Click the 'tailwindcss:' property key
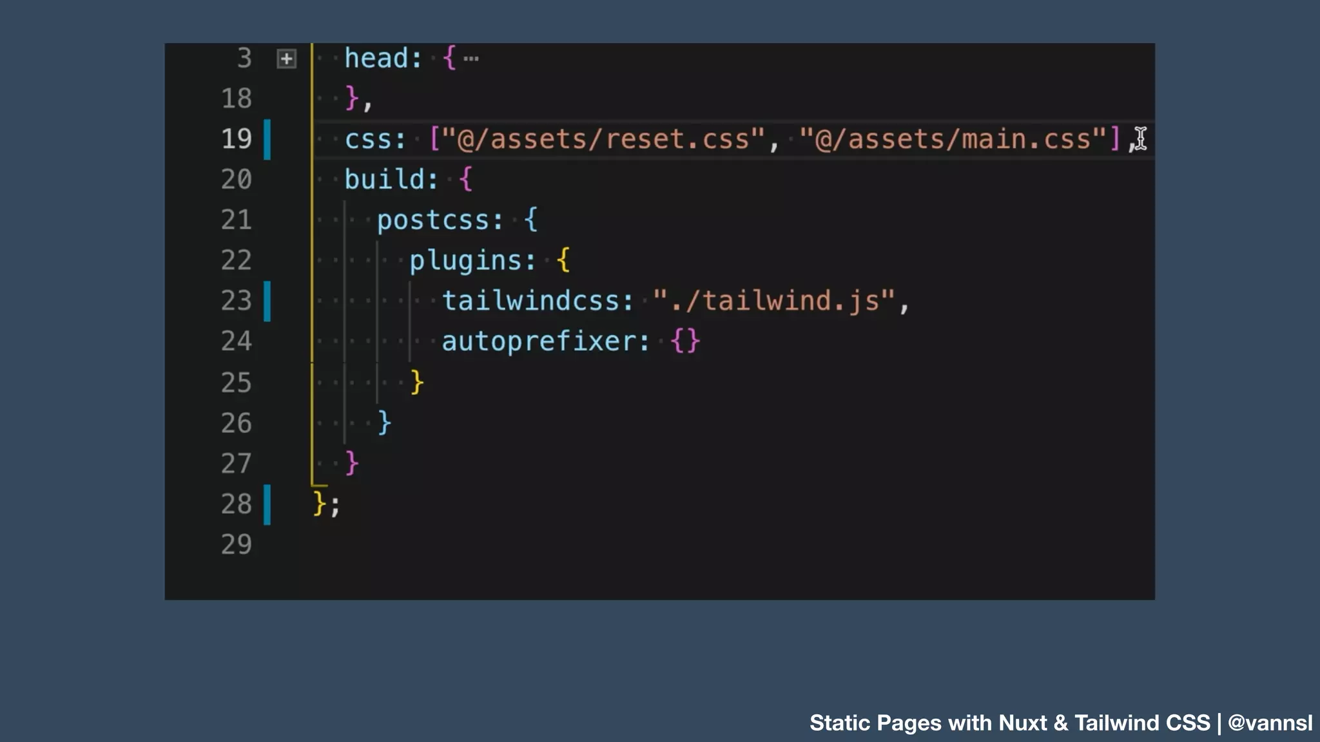 538,301
